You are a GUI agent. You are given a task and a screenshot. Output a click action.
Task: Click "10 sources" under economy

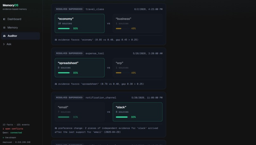click(x=65, y=23)
